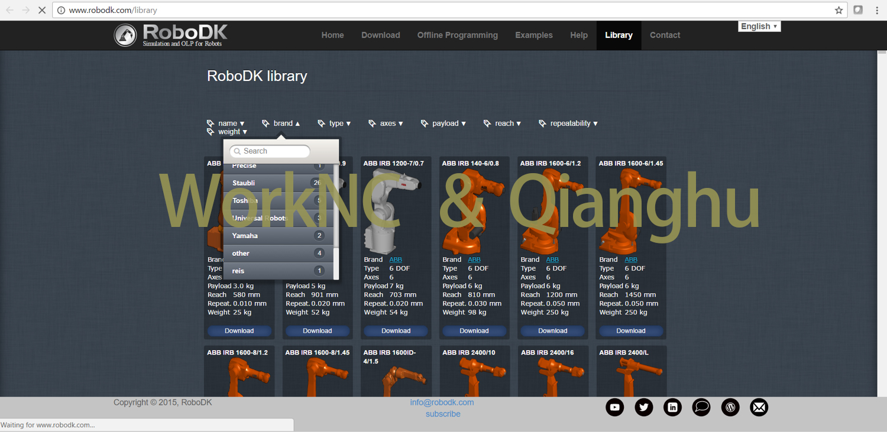Screen dimensions: 887x432
Task: Open the Examples tab
Action: (x=534, y=35)
